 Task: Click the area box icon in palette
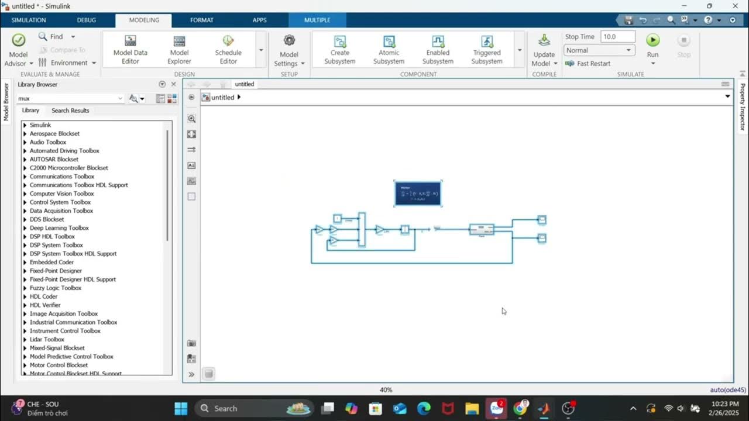point(191,196)
